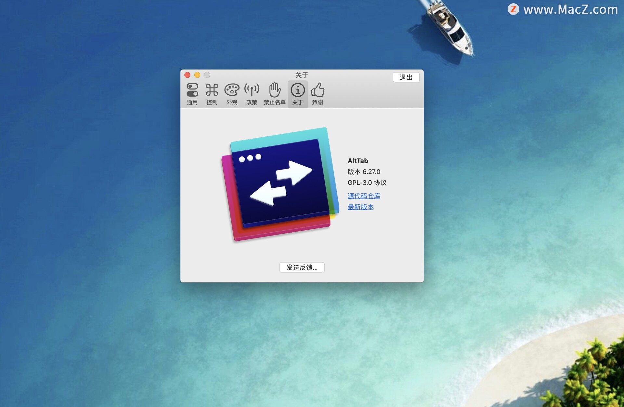
Task: Click the 退出 (Quit) button
Action: coord(406,77)
